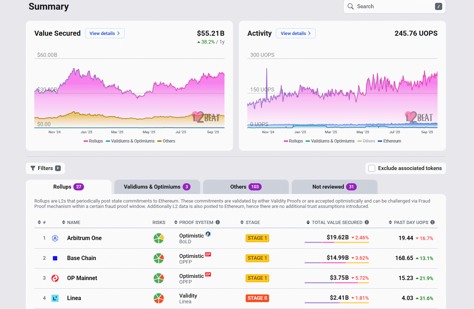Click the Base Chain blue square logo
Viewport: 474px width, 309px height.
pos(55,258)
